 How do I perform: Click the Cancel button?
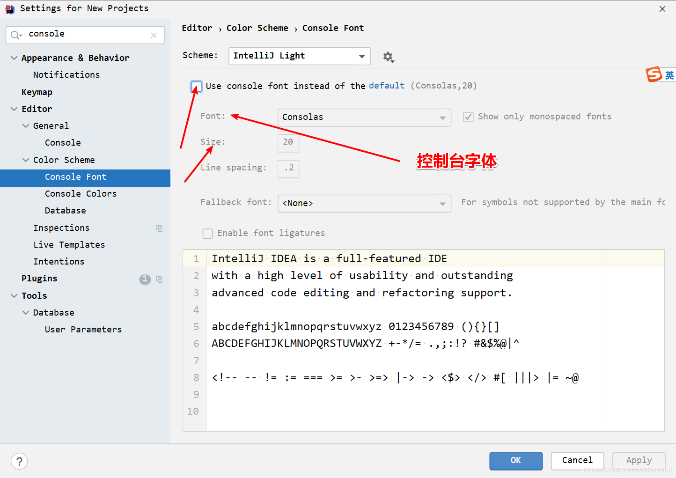pos(577,461)
